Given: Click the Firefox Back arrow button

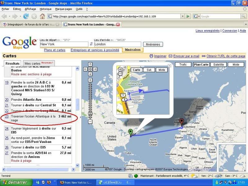Looking at the screenshot, I should coord(4,16).
